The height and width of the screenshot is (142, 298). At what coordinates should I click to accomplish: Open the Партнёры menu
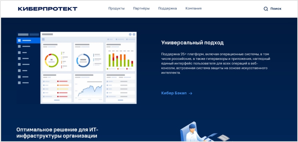point(141,9)
